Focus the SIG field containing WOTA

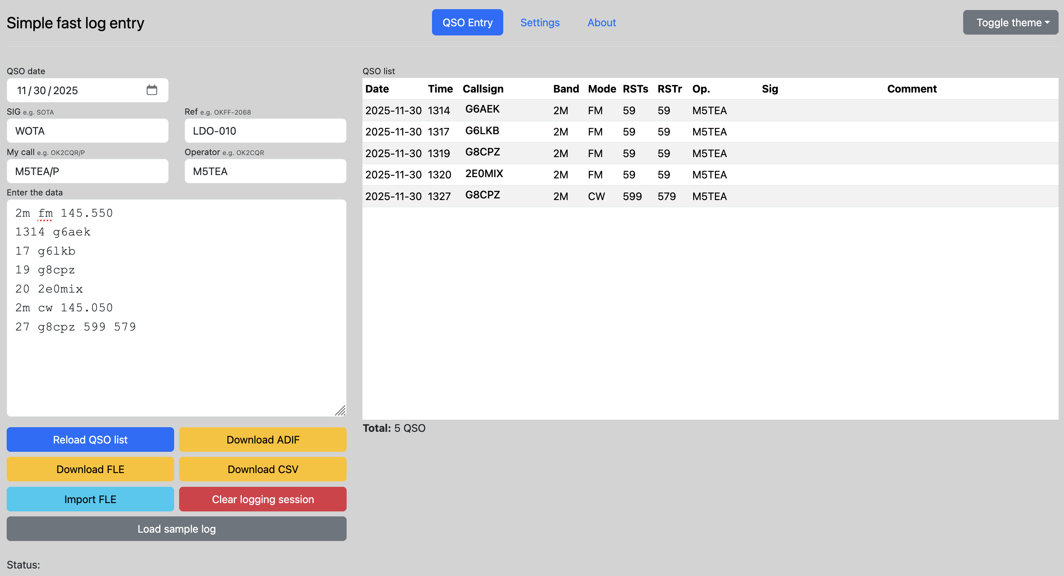click(x=87, y=131)
